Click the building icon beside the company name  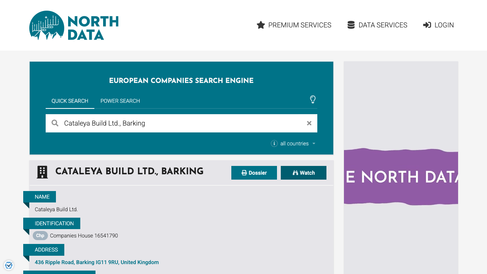pos(42,172)
